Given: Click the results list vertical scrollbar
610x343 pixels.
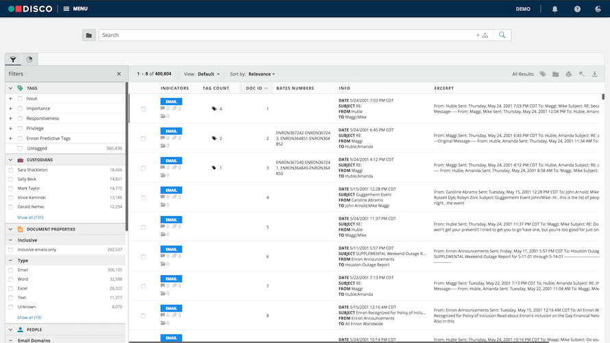Looking at the screenshot, I should (x=603, y=96).
